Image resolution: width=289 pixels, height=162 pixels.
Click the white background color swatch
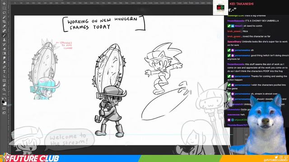coord(5,104)
